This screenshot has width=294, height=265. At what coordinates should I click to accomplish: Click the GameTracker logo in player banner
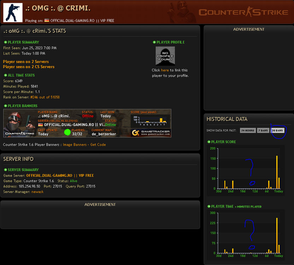(150, 132)
